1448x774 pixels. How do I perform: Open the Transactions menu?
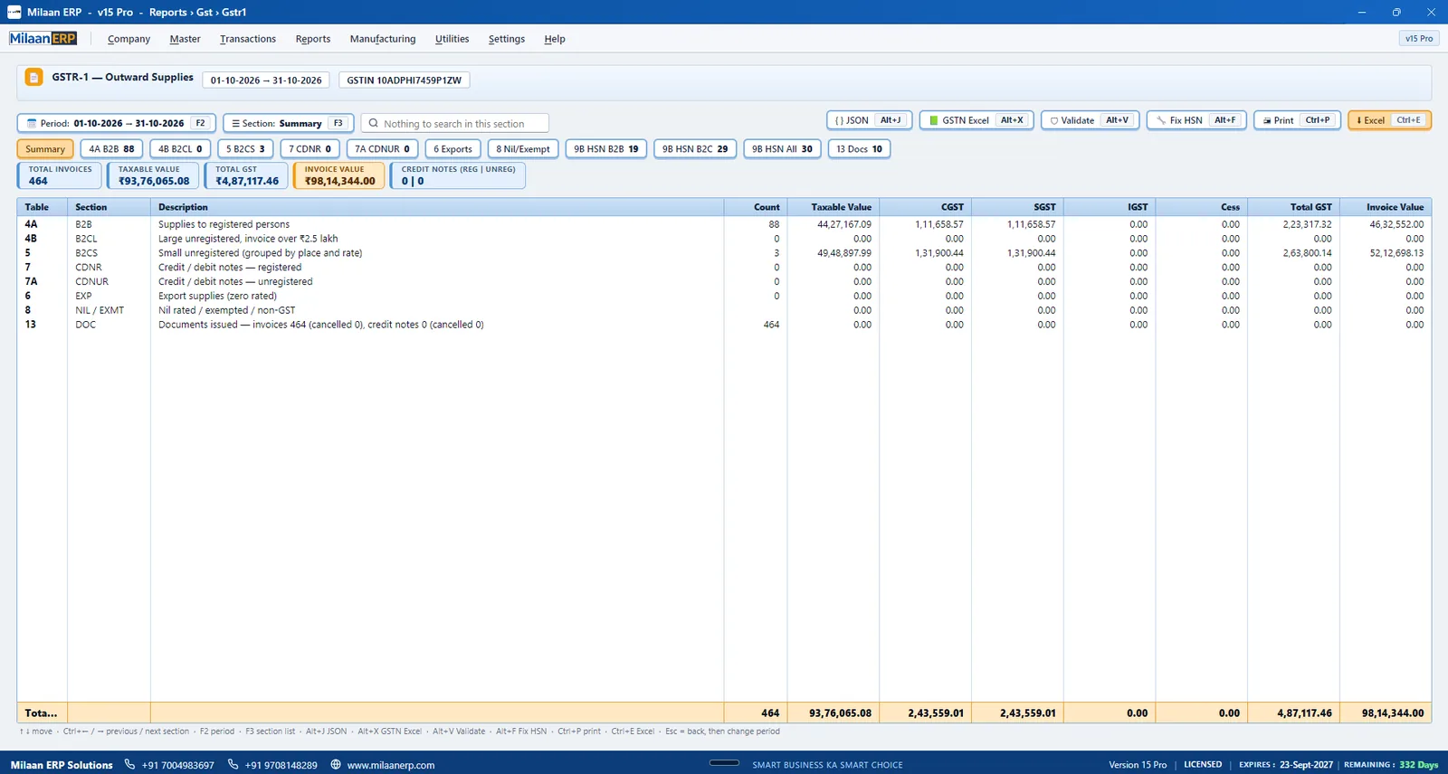pos(248,39)
